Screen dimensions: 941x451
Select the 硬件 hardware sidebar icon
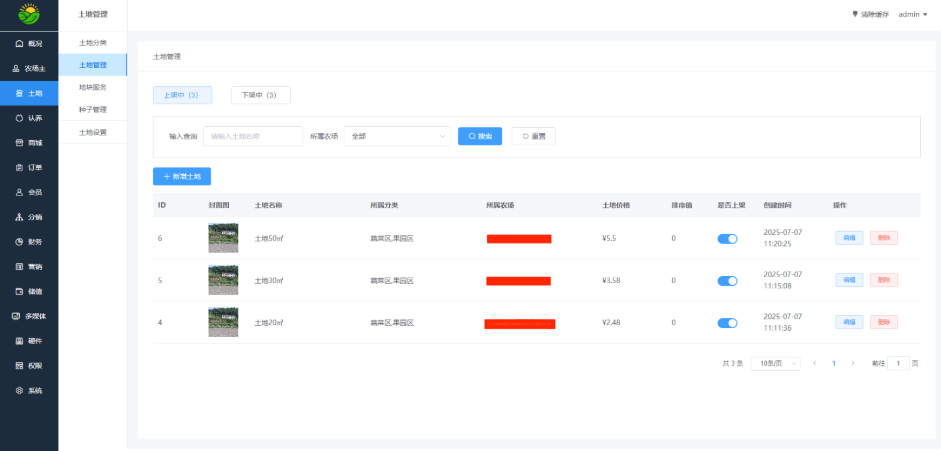point(19,341)
